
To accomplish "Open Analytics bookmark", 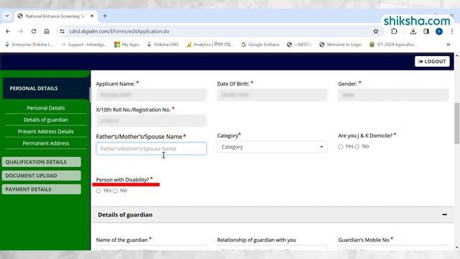I will [210, 45].
